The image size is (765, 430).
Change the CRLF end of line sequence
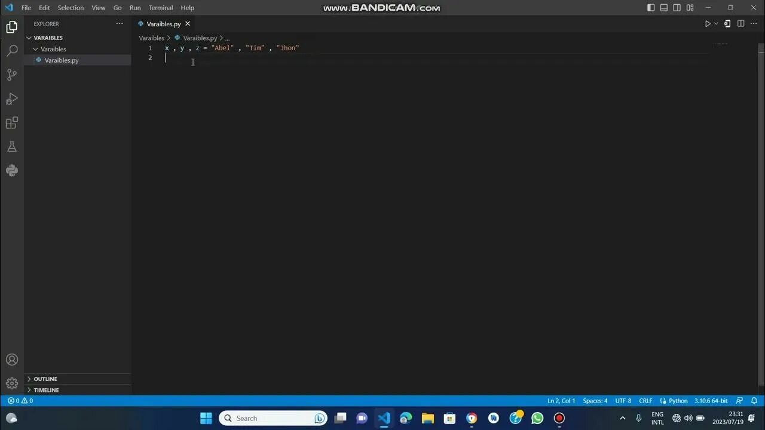(x=645, y=401)
